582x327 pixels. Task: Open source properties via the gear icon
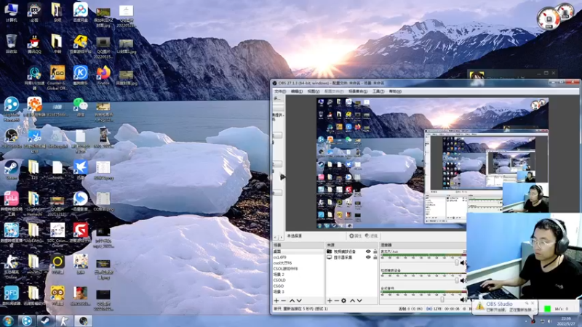point(343,301)
